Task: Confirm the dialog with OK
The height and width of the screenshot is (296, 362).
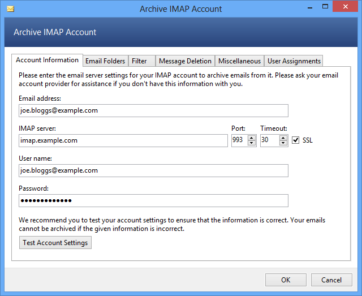Action: click(286, 280)
